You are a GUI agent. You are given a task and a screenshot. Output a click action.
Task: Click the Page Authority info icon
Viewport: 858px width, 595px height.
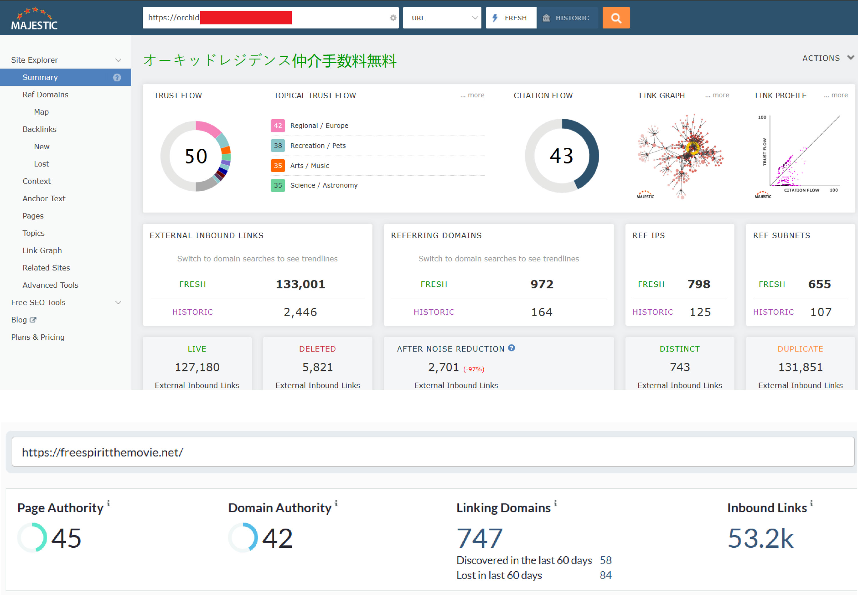coord(108,504)
